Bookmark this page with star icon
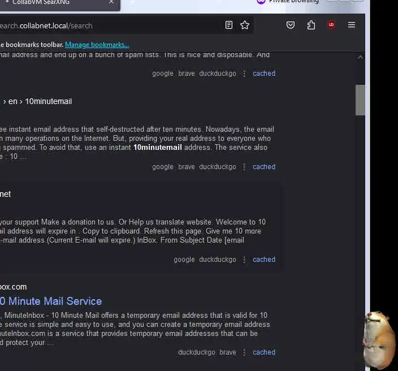 pos(245,25)
